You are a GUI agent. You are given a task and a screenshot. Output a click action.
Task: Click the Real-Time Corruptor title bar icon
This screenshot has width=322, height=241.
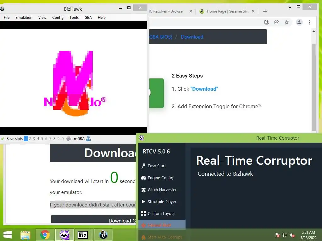(142, 138)
